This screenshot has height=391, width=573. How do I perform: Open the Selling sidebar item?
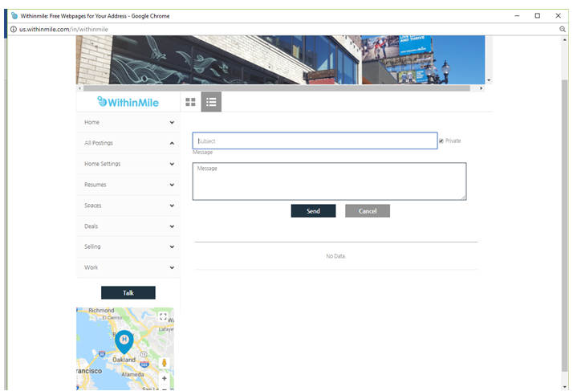(128, 246)
